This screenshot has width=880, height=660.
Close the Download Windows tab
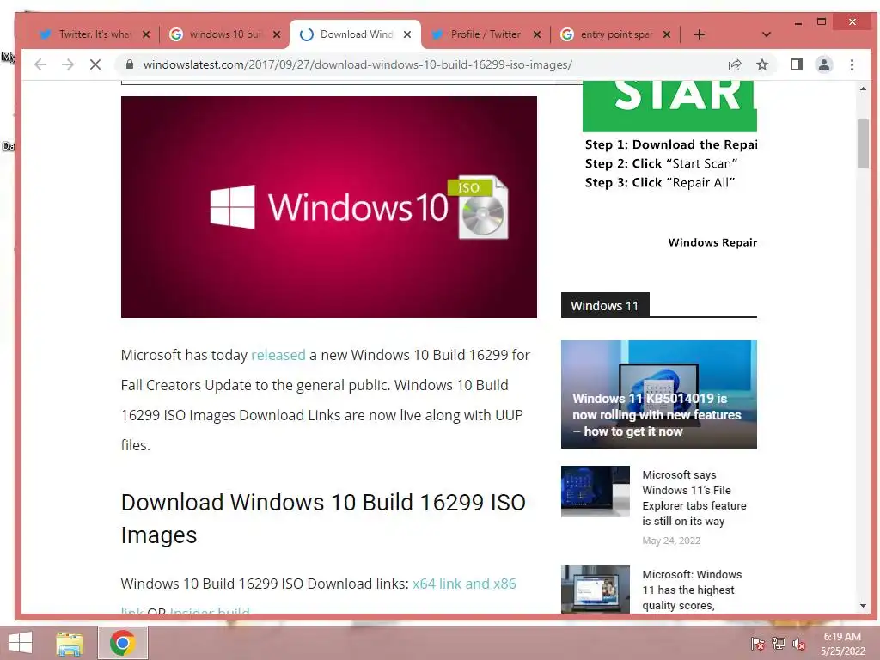[407, 34]
